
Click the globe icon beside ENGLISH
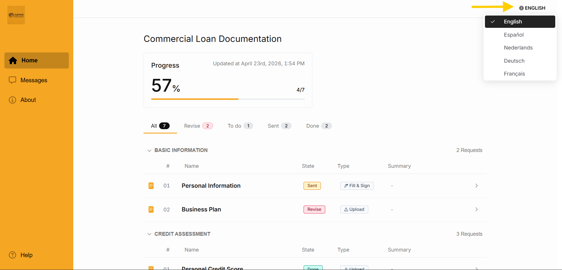point(521,8)
